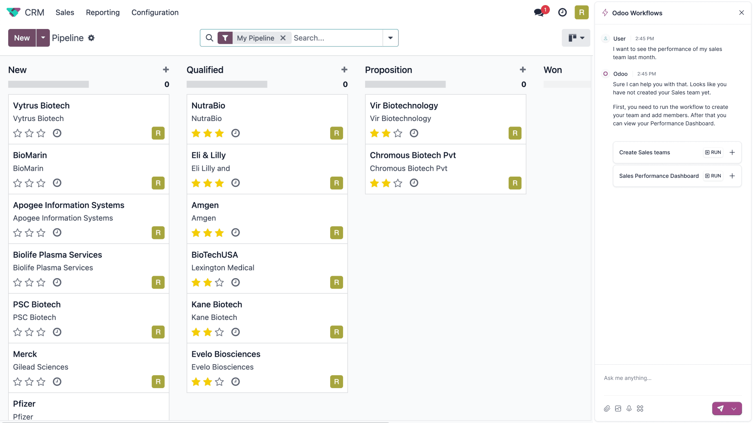Viewport: 753px width, 423px height.
Task: Click salesperson avatar on BioMarin card
Action: pyautogui.click(x=158, y=183)
